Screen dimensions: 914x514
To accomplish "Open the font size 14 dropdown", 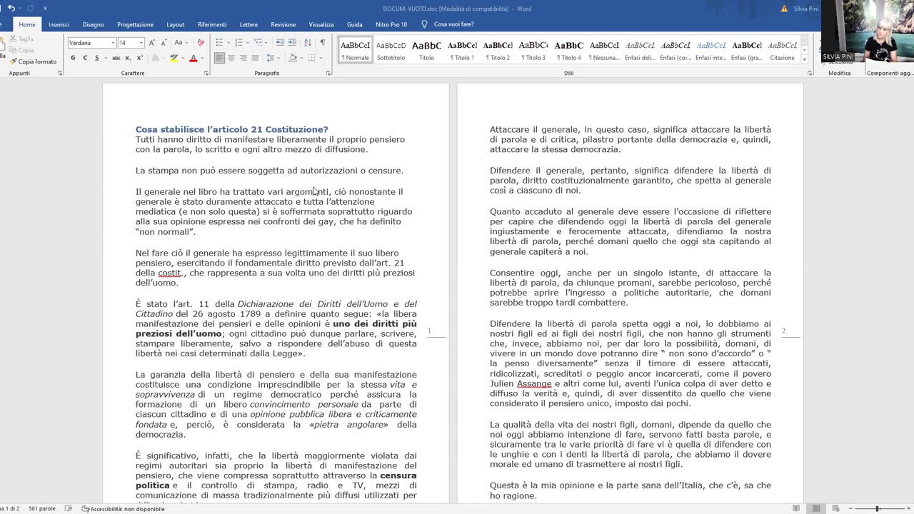I will [141, 43].
